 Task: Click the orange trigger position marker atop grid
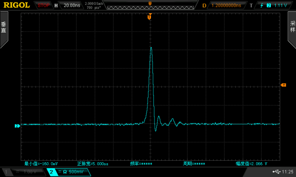coord(149,17)
